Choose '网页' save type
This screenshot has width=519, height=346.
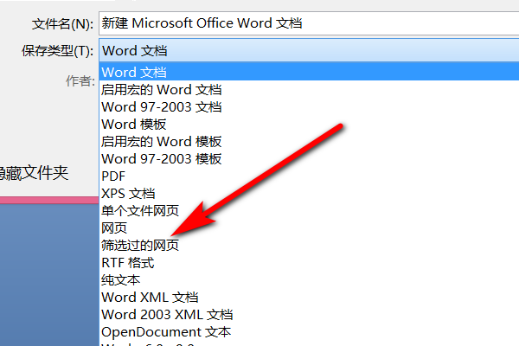pos(309,227)
